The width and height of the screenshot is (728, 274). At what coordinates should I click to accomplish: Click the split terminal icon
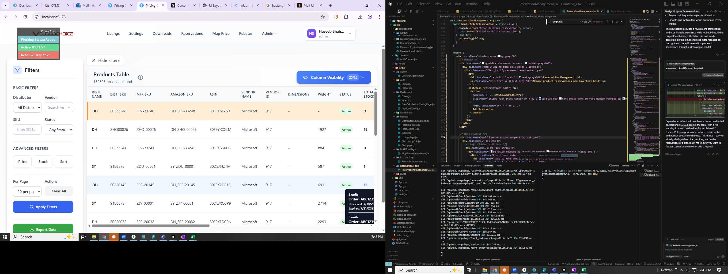pyautogui.click(x=639, y=166)
